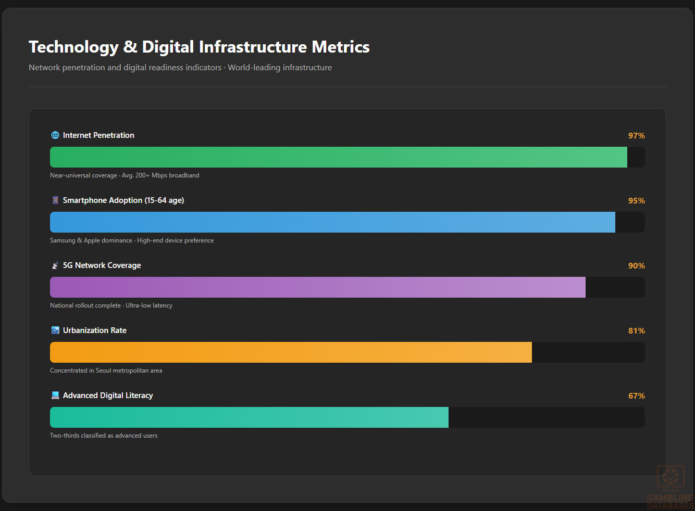Click the green Internet Penetration progress bar
Viewport: 695px width, 511px height.
point(339,157)
